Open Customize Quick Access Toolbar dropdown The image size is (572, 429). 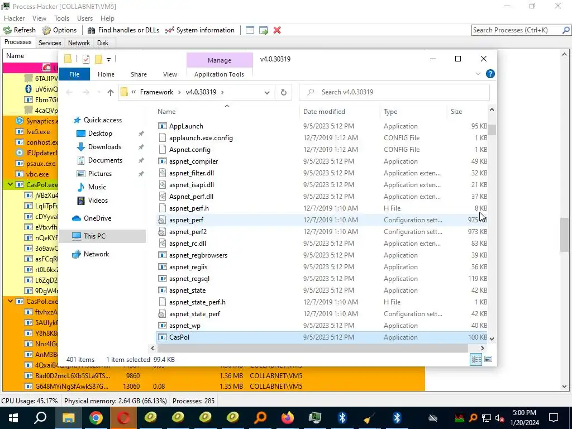[109, 59]
